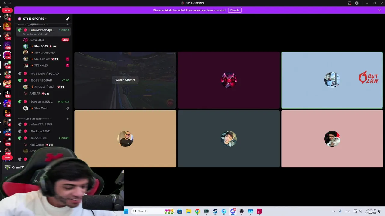The width and height of the screenshot is (385, 216).
Task: Open File Explorer from the taskbar
Action: point(189,211)
